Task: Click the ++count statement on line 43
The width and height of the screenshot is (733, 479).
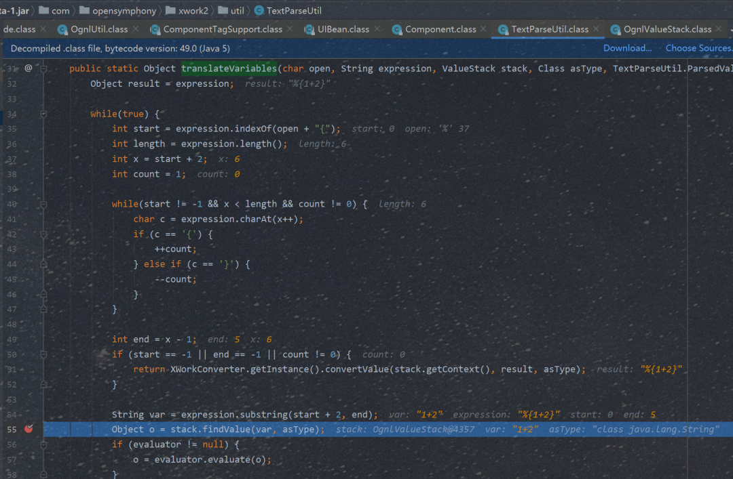Action: (176, 249)
